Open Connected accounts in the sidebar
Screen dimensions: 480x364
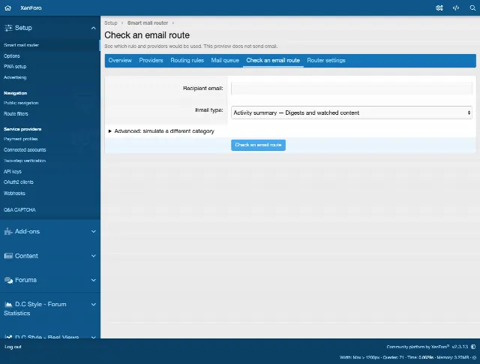click(25, 150)
